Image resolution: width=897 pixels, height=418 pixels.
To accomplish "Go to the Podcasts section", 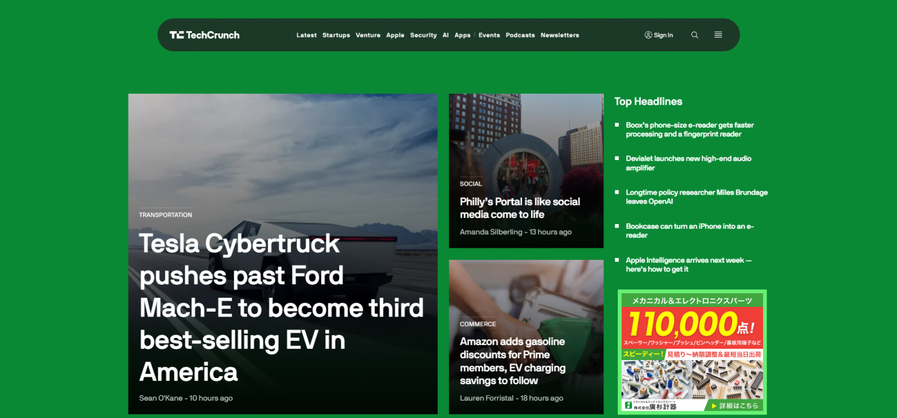I will [x=520, y=35].
